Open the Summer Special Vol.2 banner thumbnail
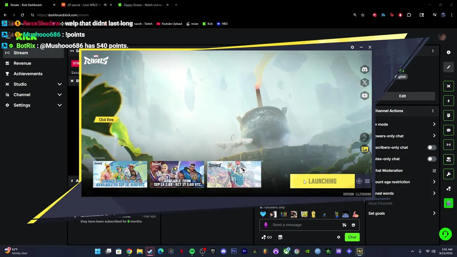Viewport: 457px width, 257px height. pos(120,174)
